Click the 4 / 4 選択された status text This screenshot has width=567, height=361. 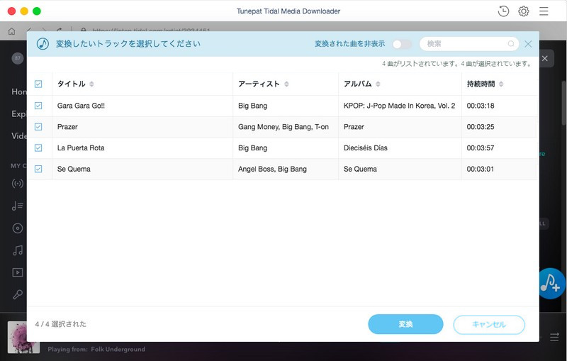(61, 324)
